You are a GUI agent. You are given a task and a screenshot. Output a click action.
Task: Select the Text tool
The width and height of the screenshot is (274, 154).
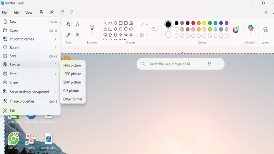(x=78, y=24)
